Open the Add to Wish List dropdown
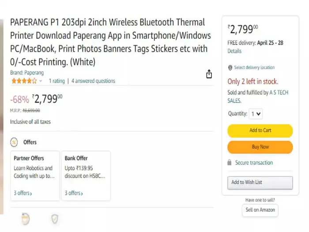 click(260, 183)
